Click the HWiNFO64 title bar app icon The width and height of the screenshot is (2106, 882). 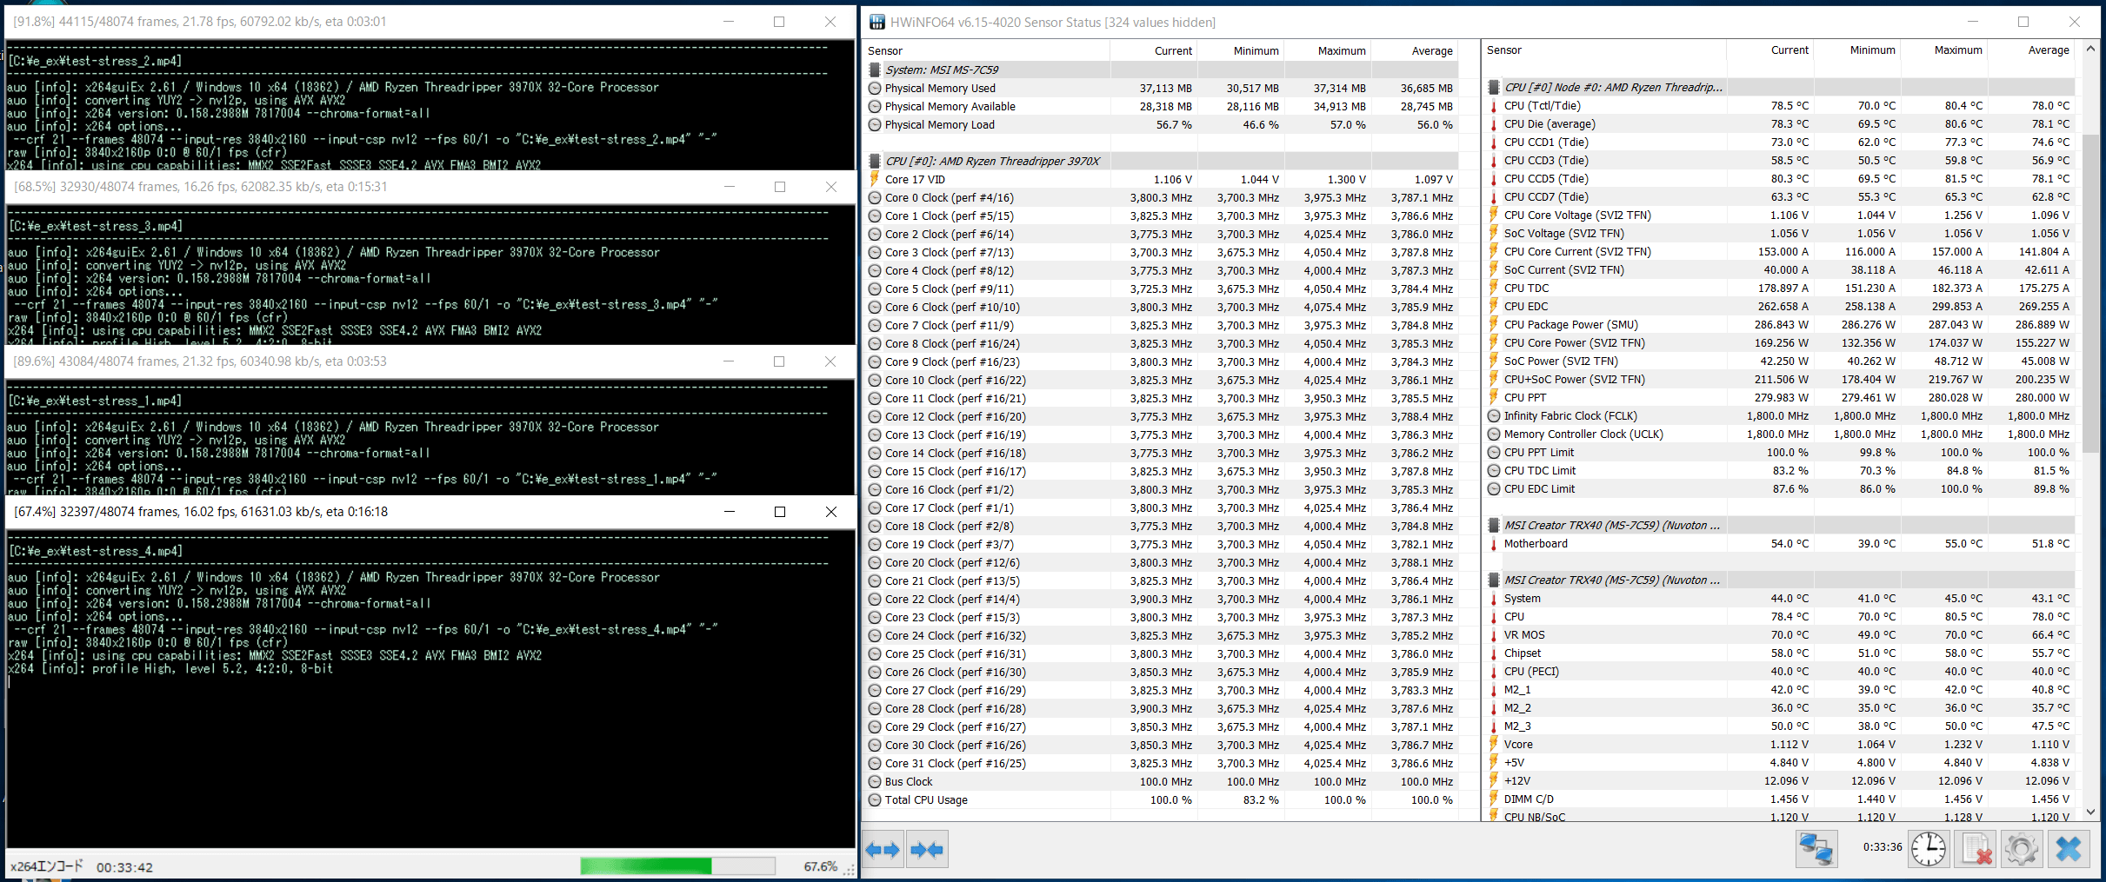point(877,22)
